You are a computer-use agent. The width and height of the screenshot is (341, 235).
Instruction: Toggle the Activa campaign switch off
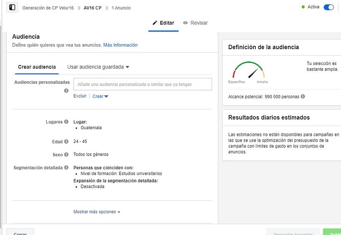(329, 7)
